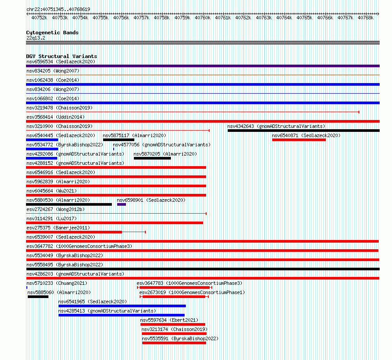Open nsv3210900 (Chaisson2019) variant

pos(59,126)
